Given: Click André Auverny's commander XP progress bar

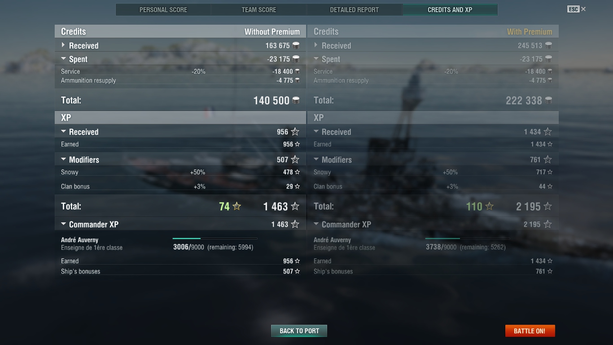Looking at the screenshot, I should [x=215, y=239].
